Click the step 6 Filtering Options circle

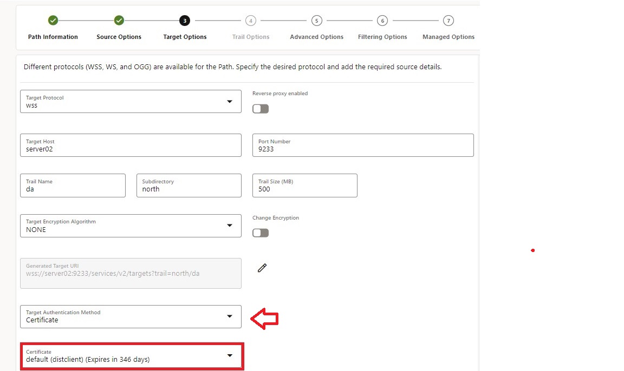(382, 21)
